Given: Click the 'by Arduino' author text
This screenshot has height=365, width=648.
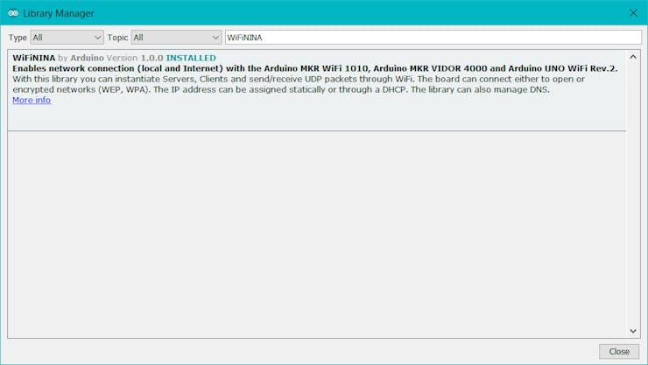Looking at the screenshot, I should (x=81, y=58).
